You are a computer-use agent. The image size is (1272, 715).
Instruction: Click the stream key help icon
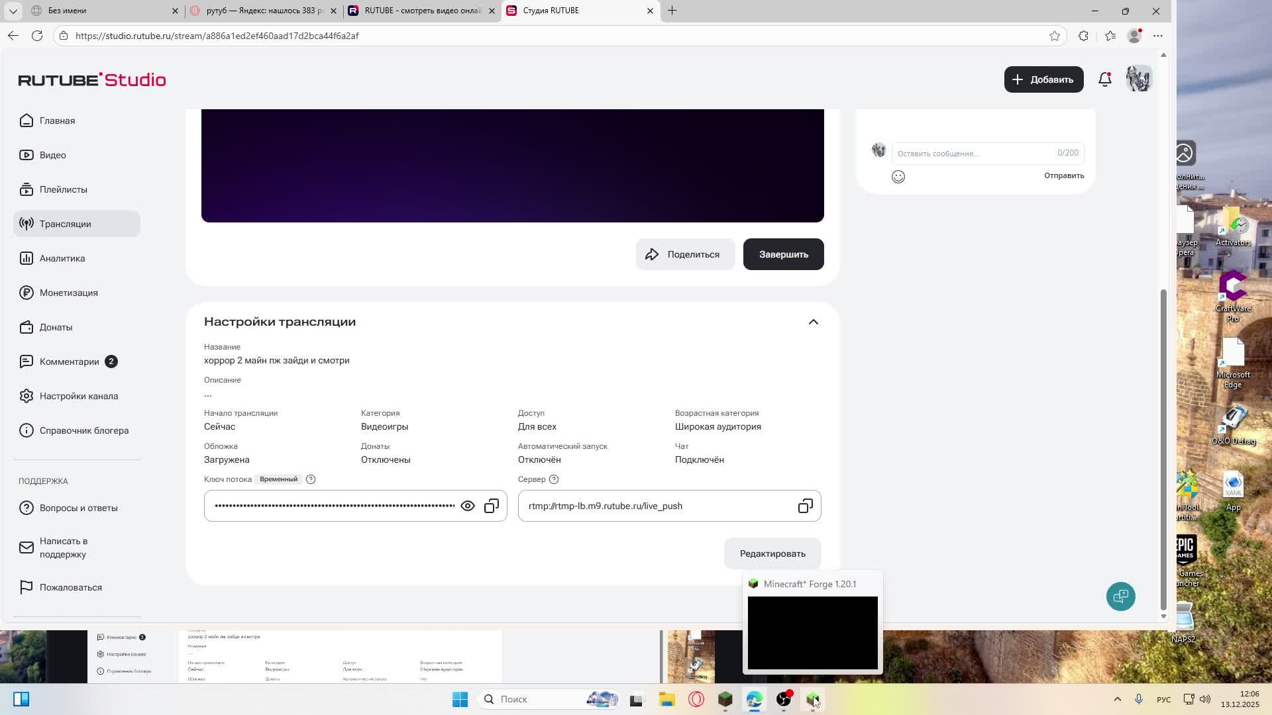[311, 479]
